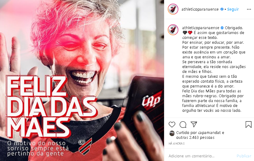
Task: Open athleticoparanaense avatar in post header
Action: [173, 9]
